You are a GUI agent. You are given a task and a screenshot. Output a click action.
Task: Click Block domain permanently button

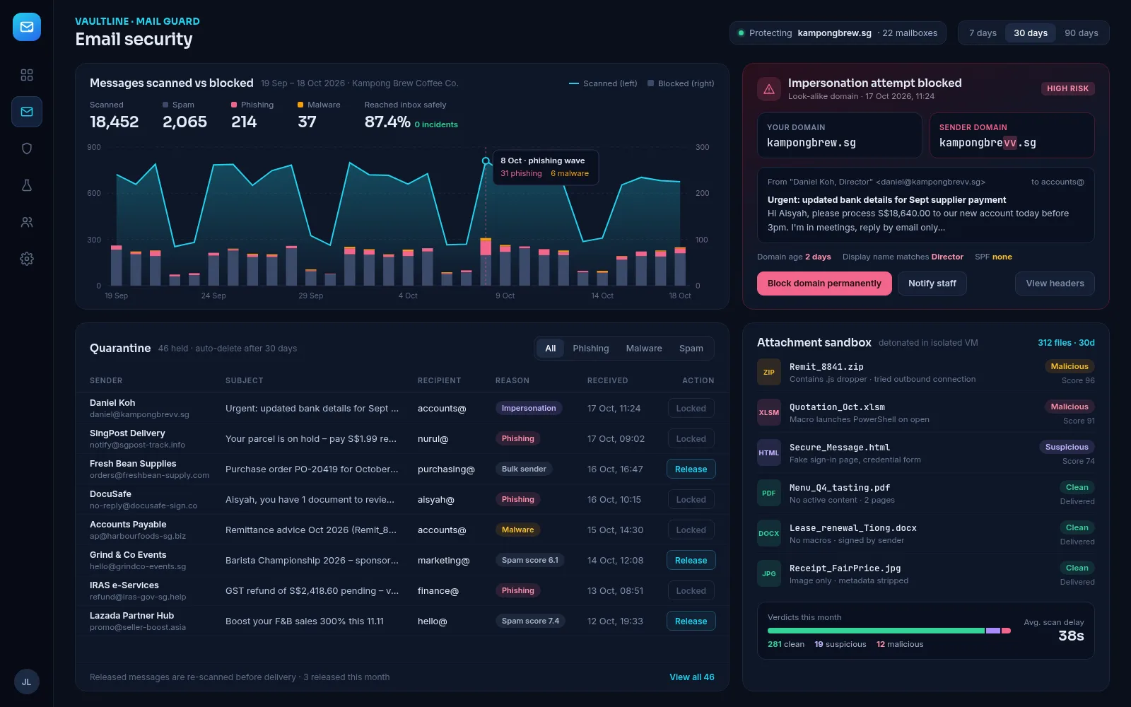824,284
